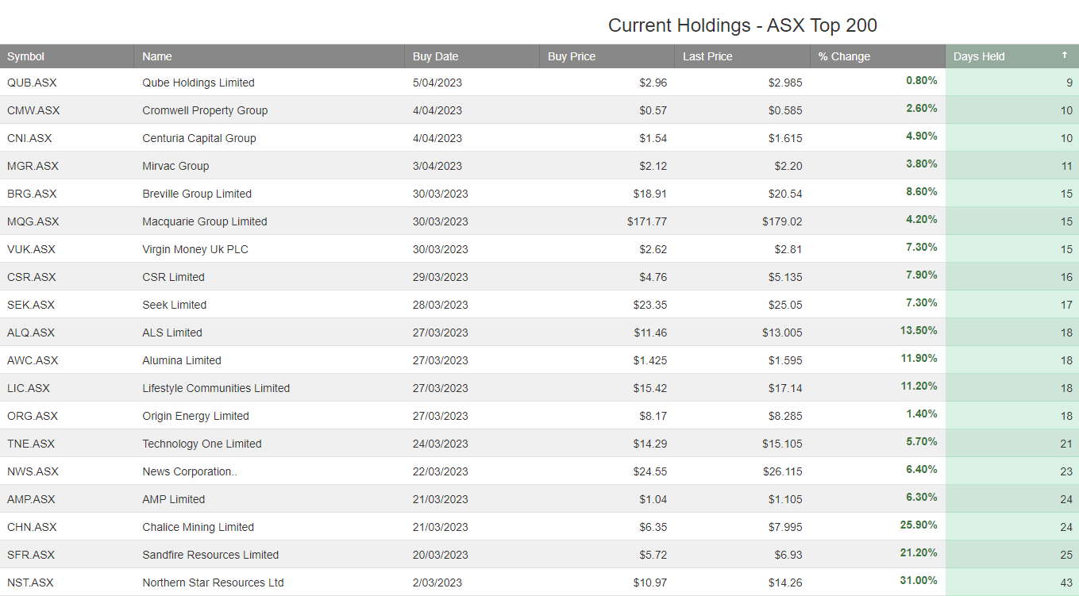Sort holdings by the Name column
This screenshot has width=1079, height=596.
(x=156, y=56)
